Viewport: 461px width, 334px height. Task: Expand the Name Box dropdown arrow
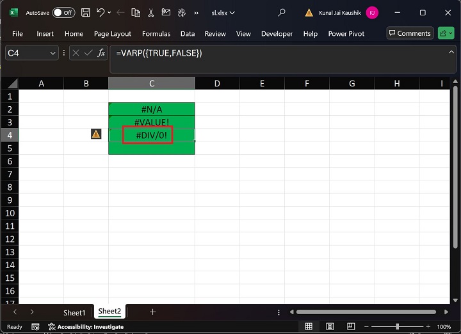pyautogui.click(x=53, y=53)
